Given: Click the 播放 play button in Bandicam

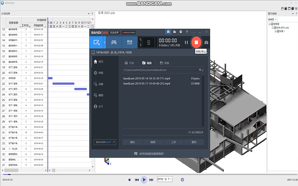Looking at the screenshot, I should pos(133,142).
